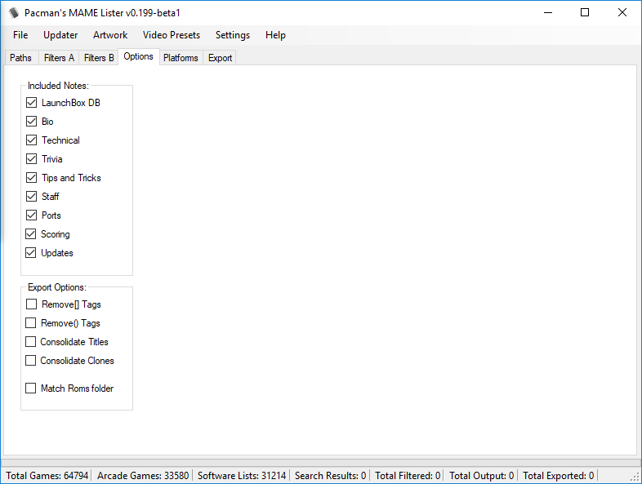Click the Arcade Games: 33580 status entry
The width and height of the screenshot is (642, 484).
143,476
